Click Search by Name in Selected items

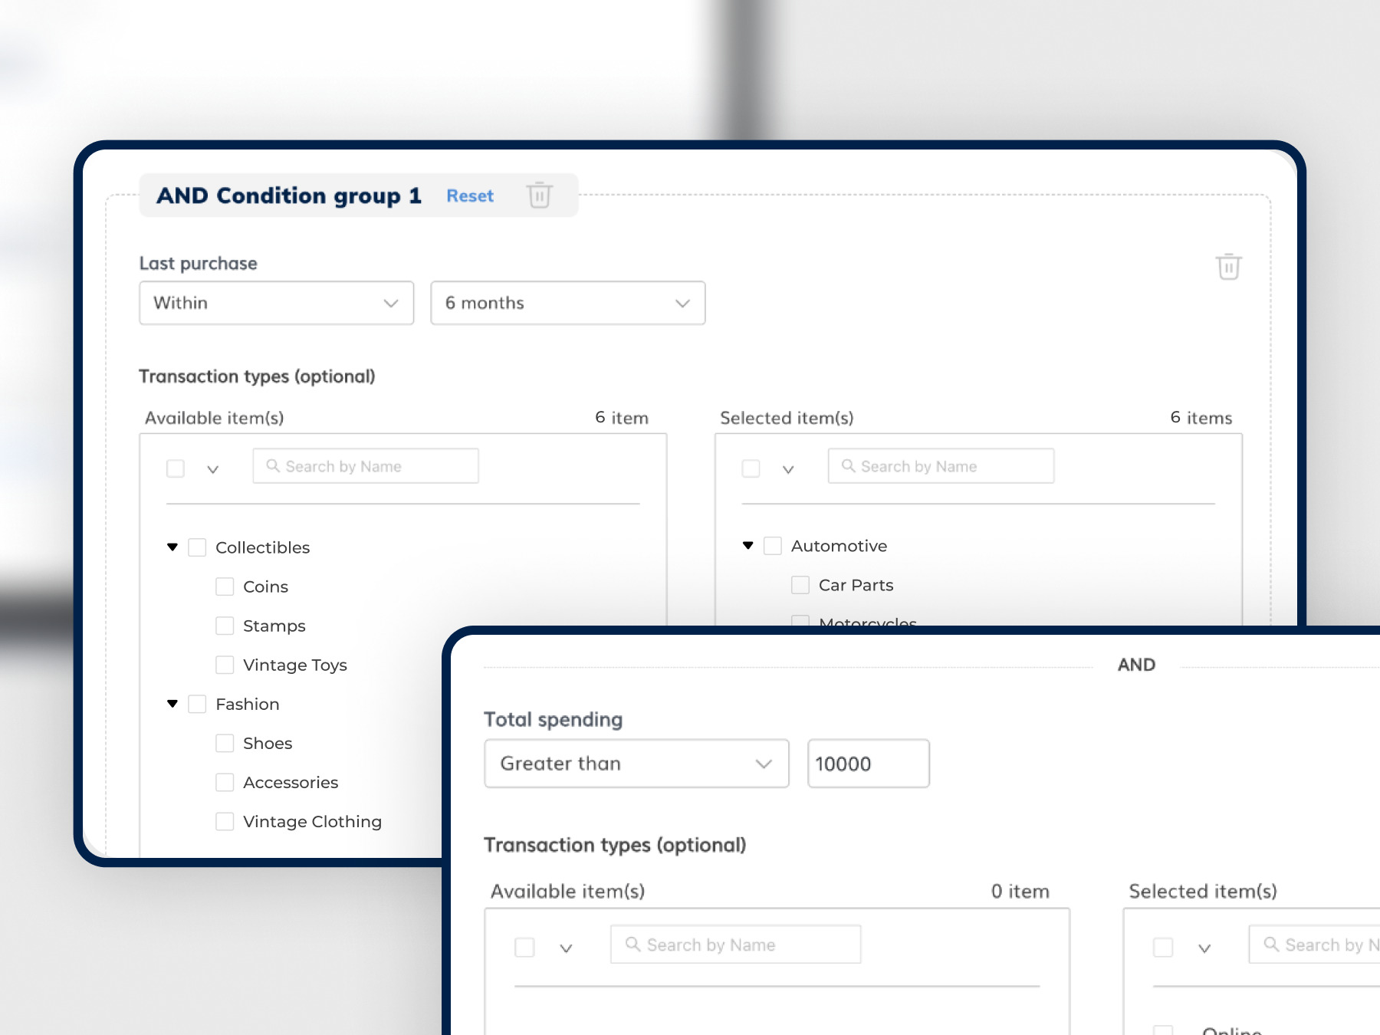[941, 466]
